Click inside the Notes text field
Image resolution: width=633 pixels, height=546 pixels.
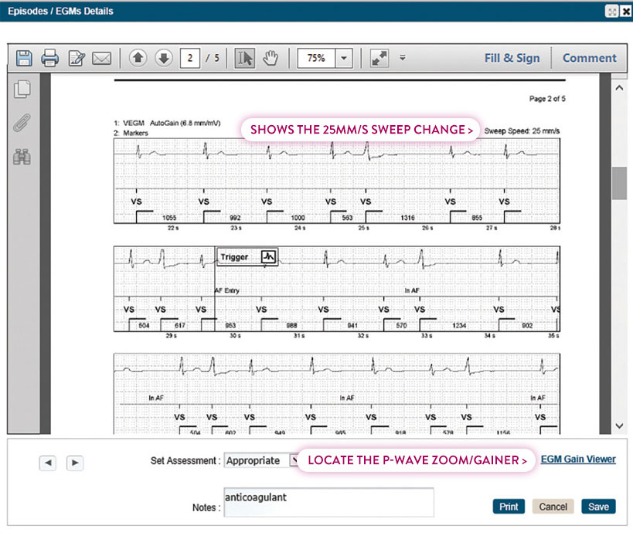pyautogui.click(x=328, y=502)
